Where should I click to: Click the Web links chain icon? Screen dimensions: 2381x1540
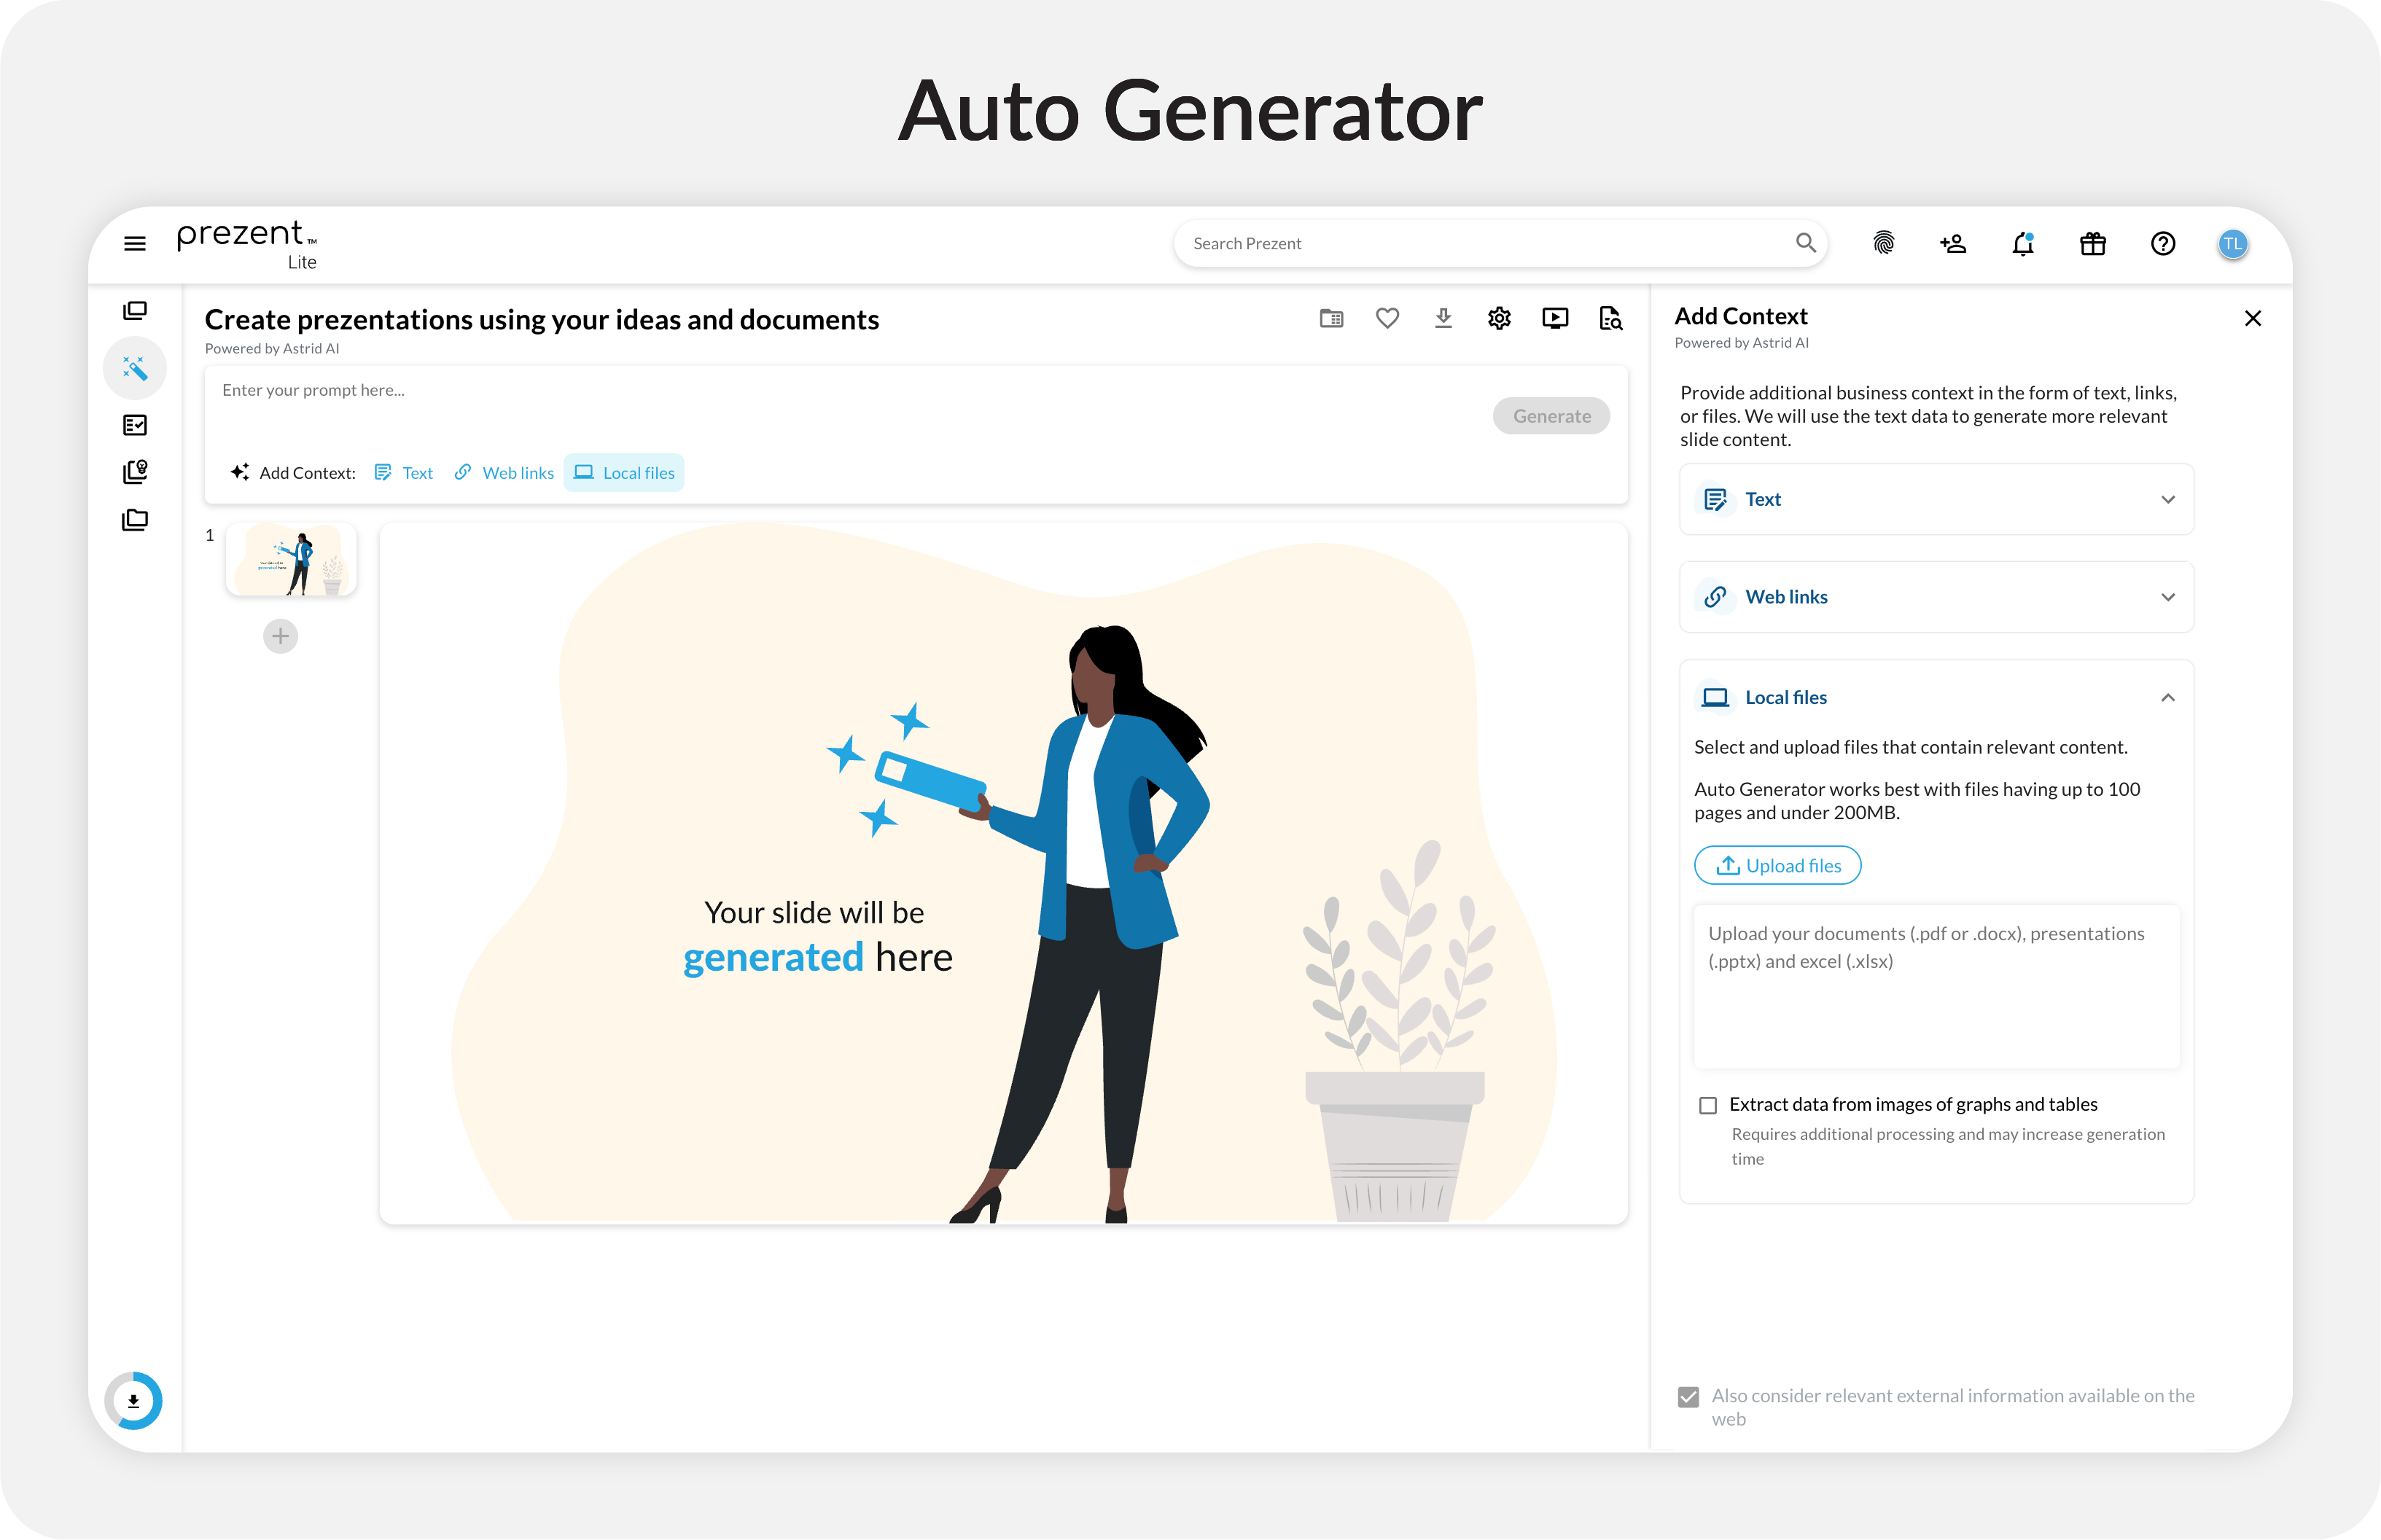(x=1715, y=597)
